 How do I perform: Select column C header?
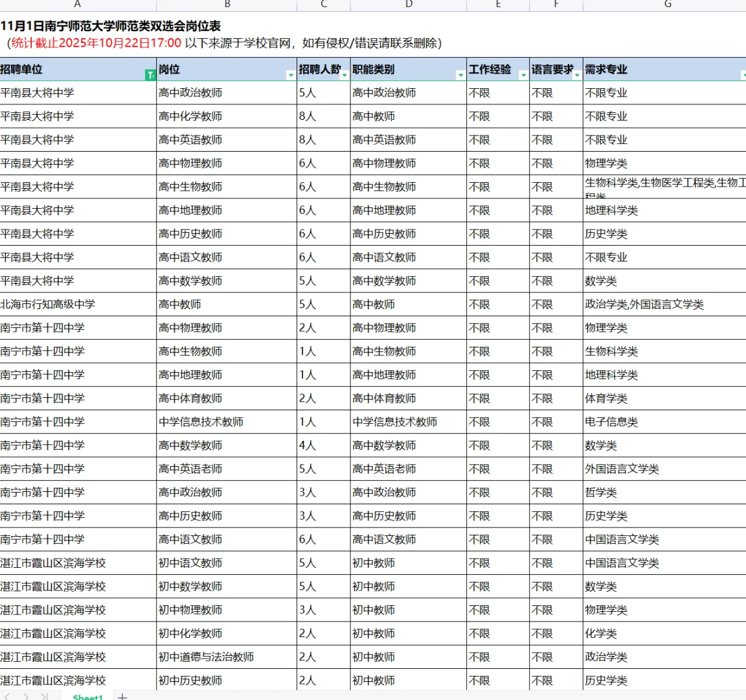(x=324, y=5)
